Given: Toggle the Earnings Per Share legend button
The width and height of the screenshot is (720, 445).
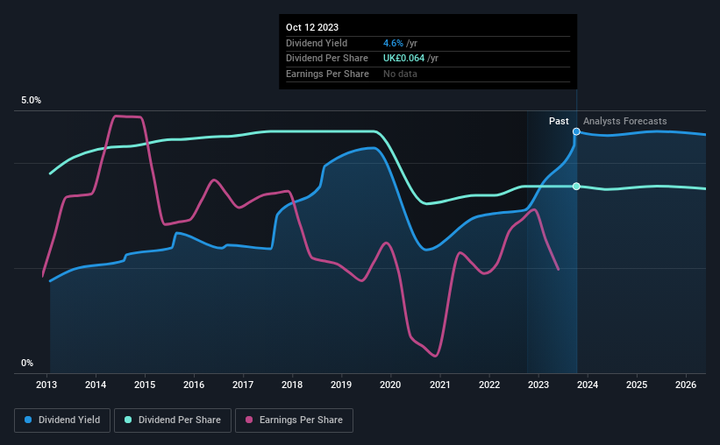Looking at the screenshot, I should 294,420.
